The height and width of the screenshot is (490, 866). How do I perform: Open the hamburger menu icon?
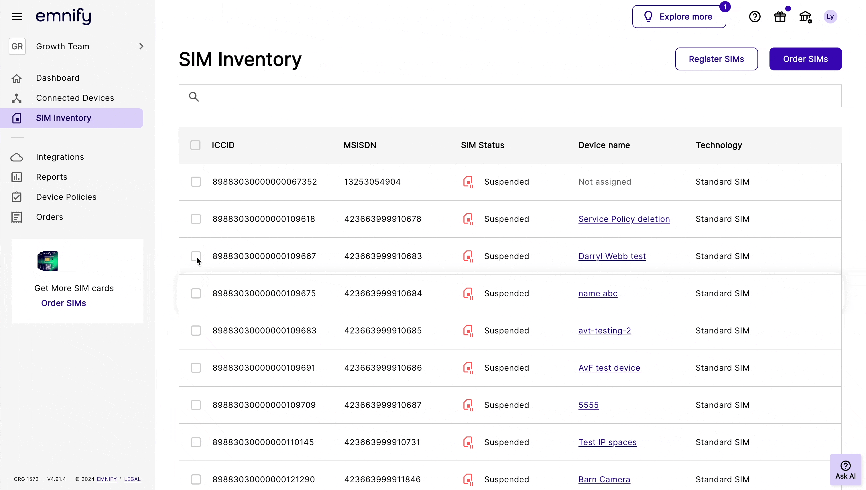[x=17, y=17]
